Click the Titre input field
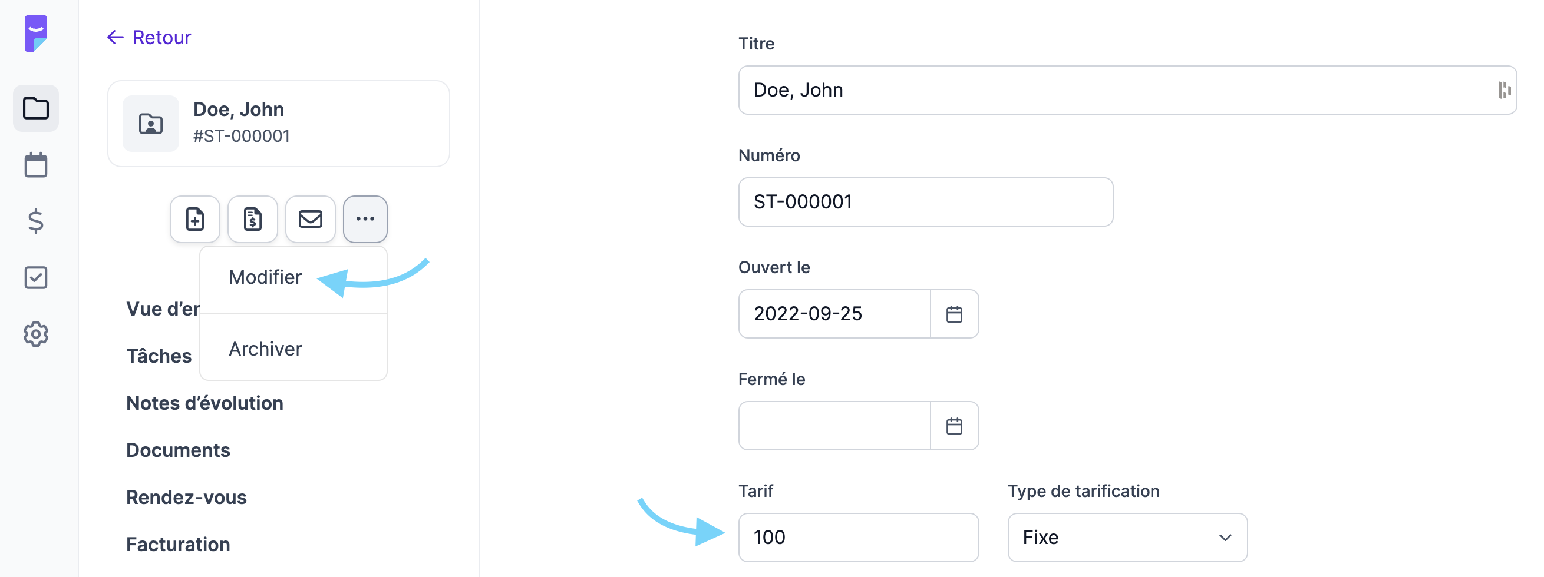The image size is (1544, 577). [x=1127, y=89]
